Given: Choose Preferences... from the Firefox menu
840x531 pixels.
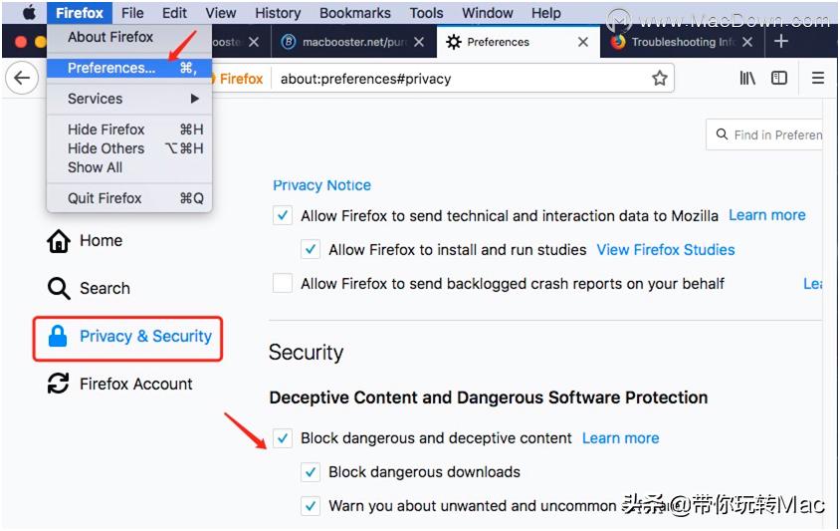Looking at the screenshot, I should tap(111, 68).
